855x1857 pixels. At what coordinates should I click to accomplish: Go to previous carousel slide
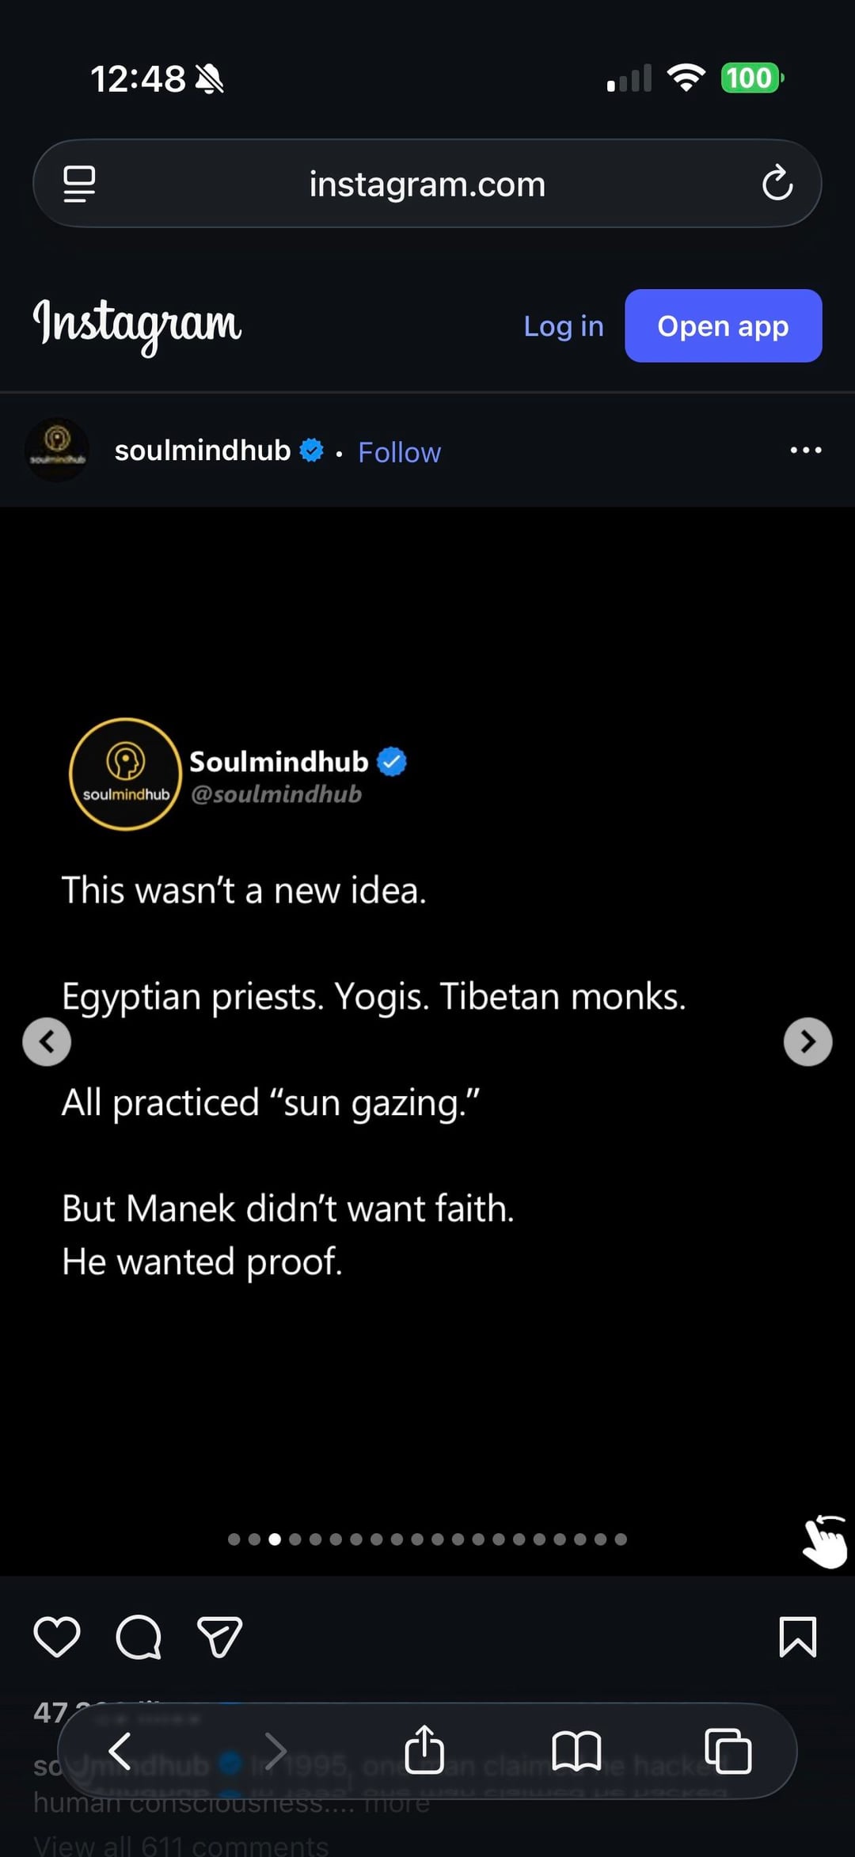[47, 1041]
